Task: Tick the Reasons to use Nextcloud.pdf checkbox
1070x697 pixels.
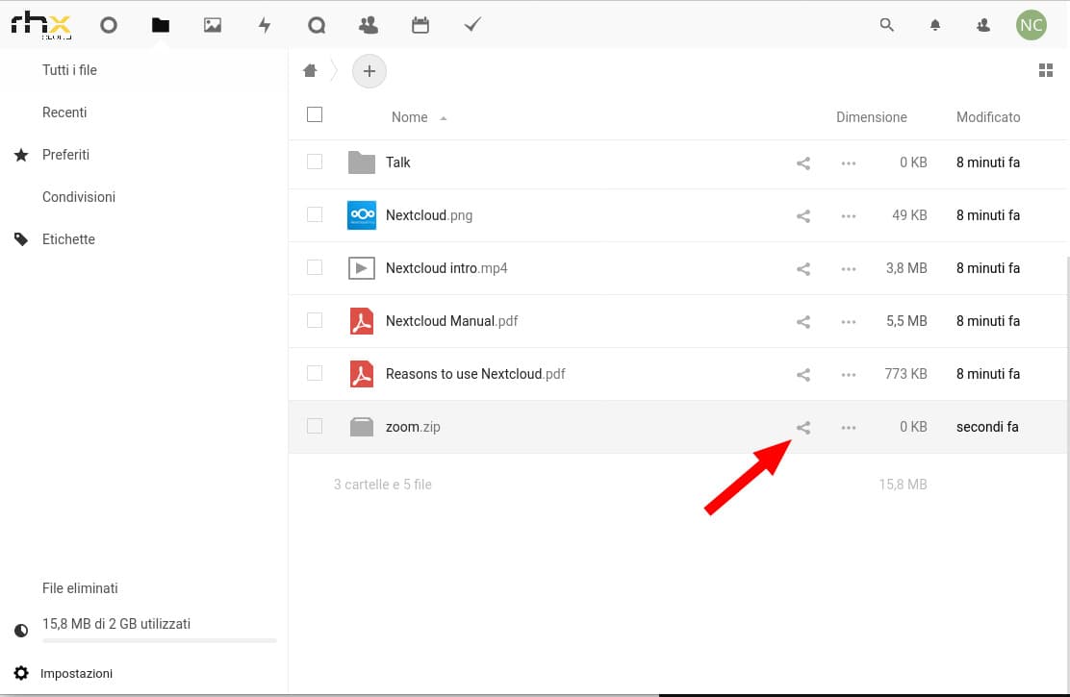Action: (x=315, y=373)
